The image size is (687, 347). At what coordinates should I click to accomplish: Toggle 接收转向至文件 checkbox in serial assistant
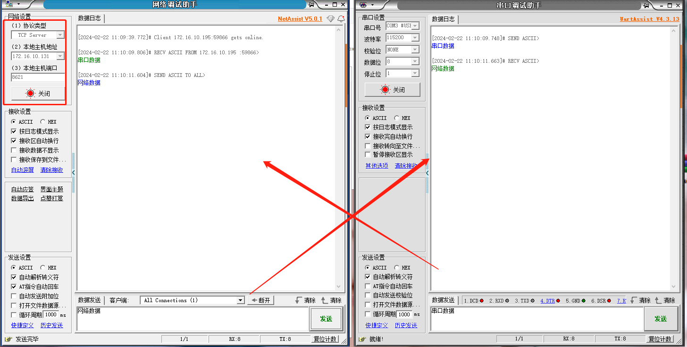click(368, 146)
